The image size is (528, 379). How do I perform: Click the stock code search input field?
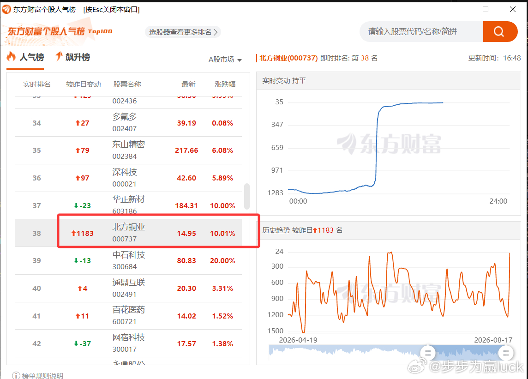(421, 32)
